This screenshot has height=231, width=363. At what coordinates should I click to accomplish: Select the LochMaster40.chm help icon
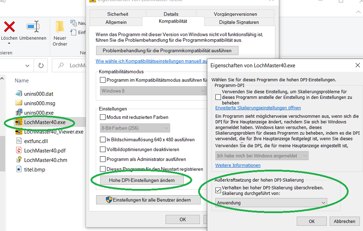point(19,160)
